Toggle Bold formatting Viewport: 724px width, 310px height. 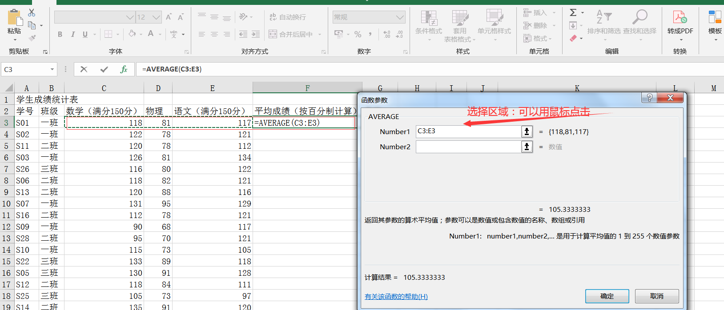[x=60, y=34]
